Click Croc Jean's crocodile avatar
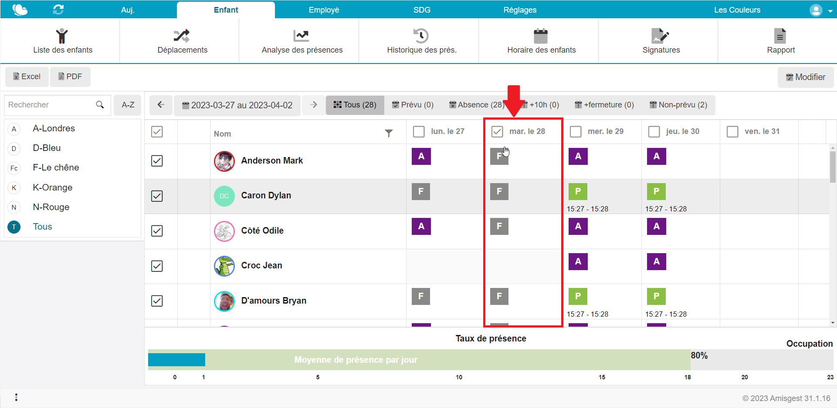837x408 pixels. 224,266
